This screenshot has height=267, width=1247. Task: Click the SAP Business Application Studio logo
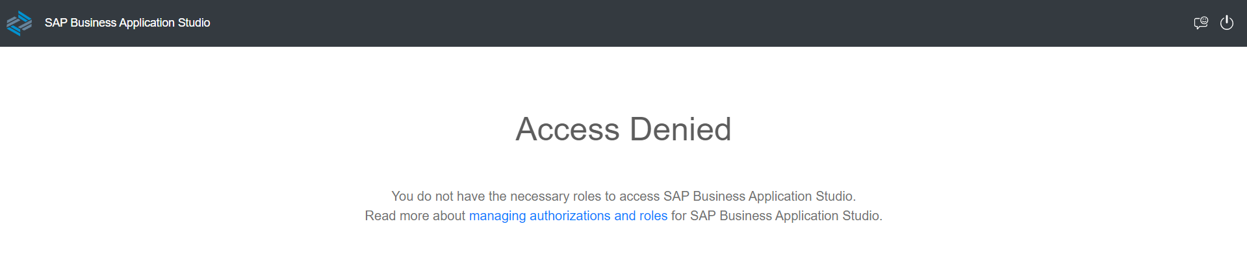click(19, 23)
